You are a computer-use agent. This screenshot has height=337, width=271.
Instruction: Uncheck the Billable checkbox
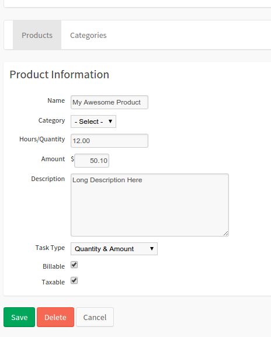click(x=74, y=265)
